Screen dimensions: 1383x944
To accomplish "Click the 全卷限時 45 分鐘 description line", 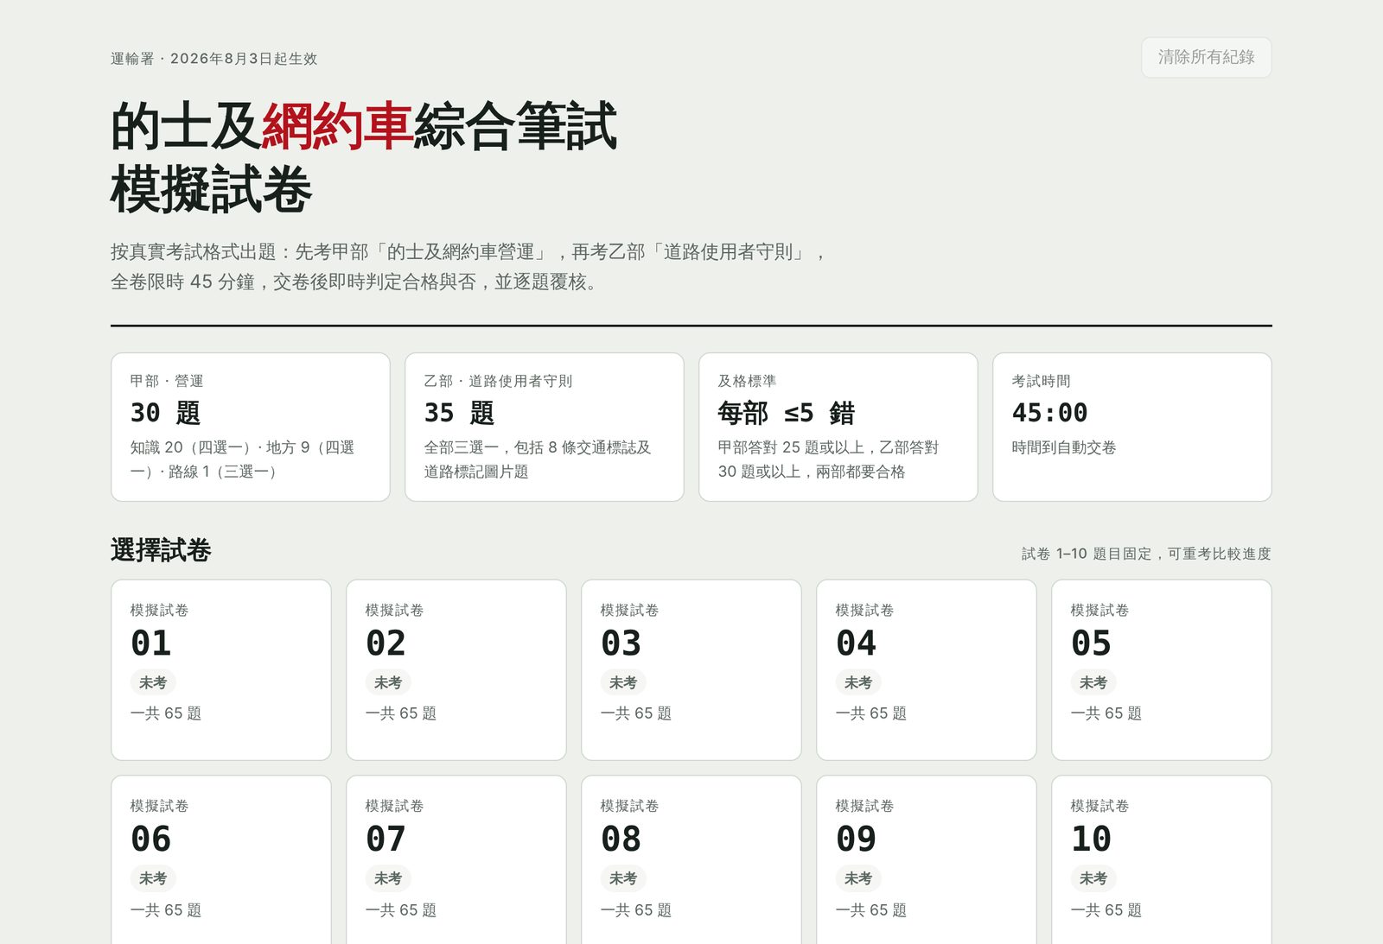I will [356, 282].
